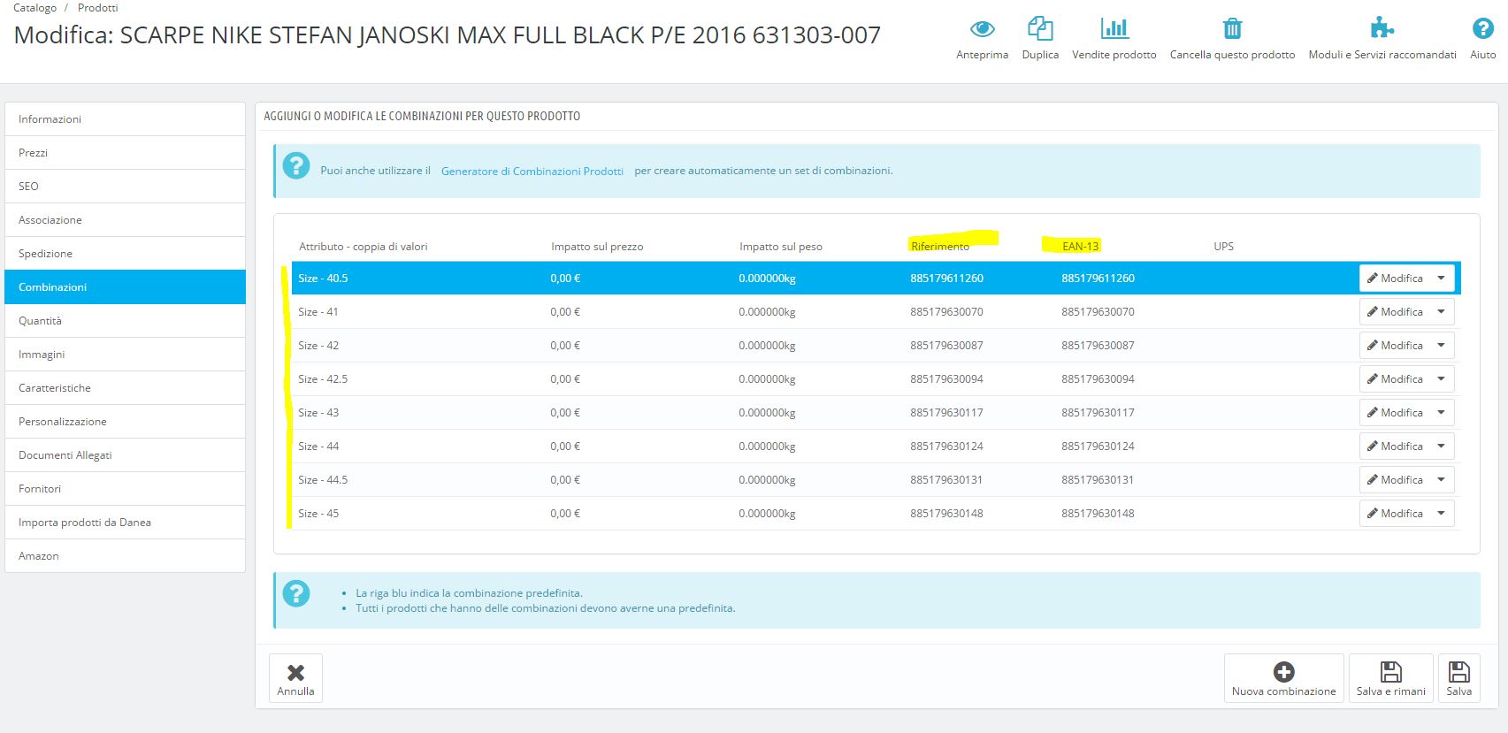
Task: Switch to the SEO tab
Action: tap(125, 187)
